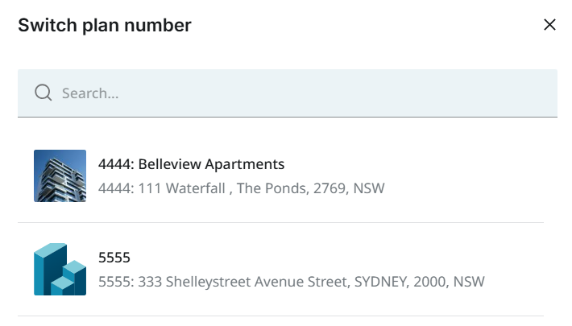Click the search magnifier icon
Image resolution: width=572 pixels, height=326 pixels.
[x=44, y=93]
